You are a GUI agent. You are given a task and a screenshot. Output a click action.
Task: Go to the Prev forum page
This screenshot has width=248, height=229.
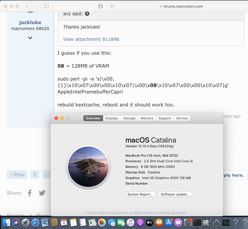(x=17, y=175)
